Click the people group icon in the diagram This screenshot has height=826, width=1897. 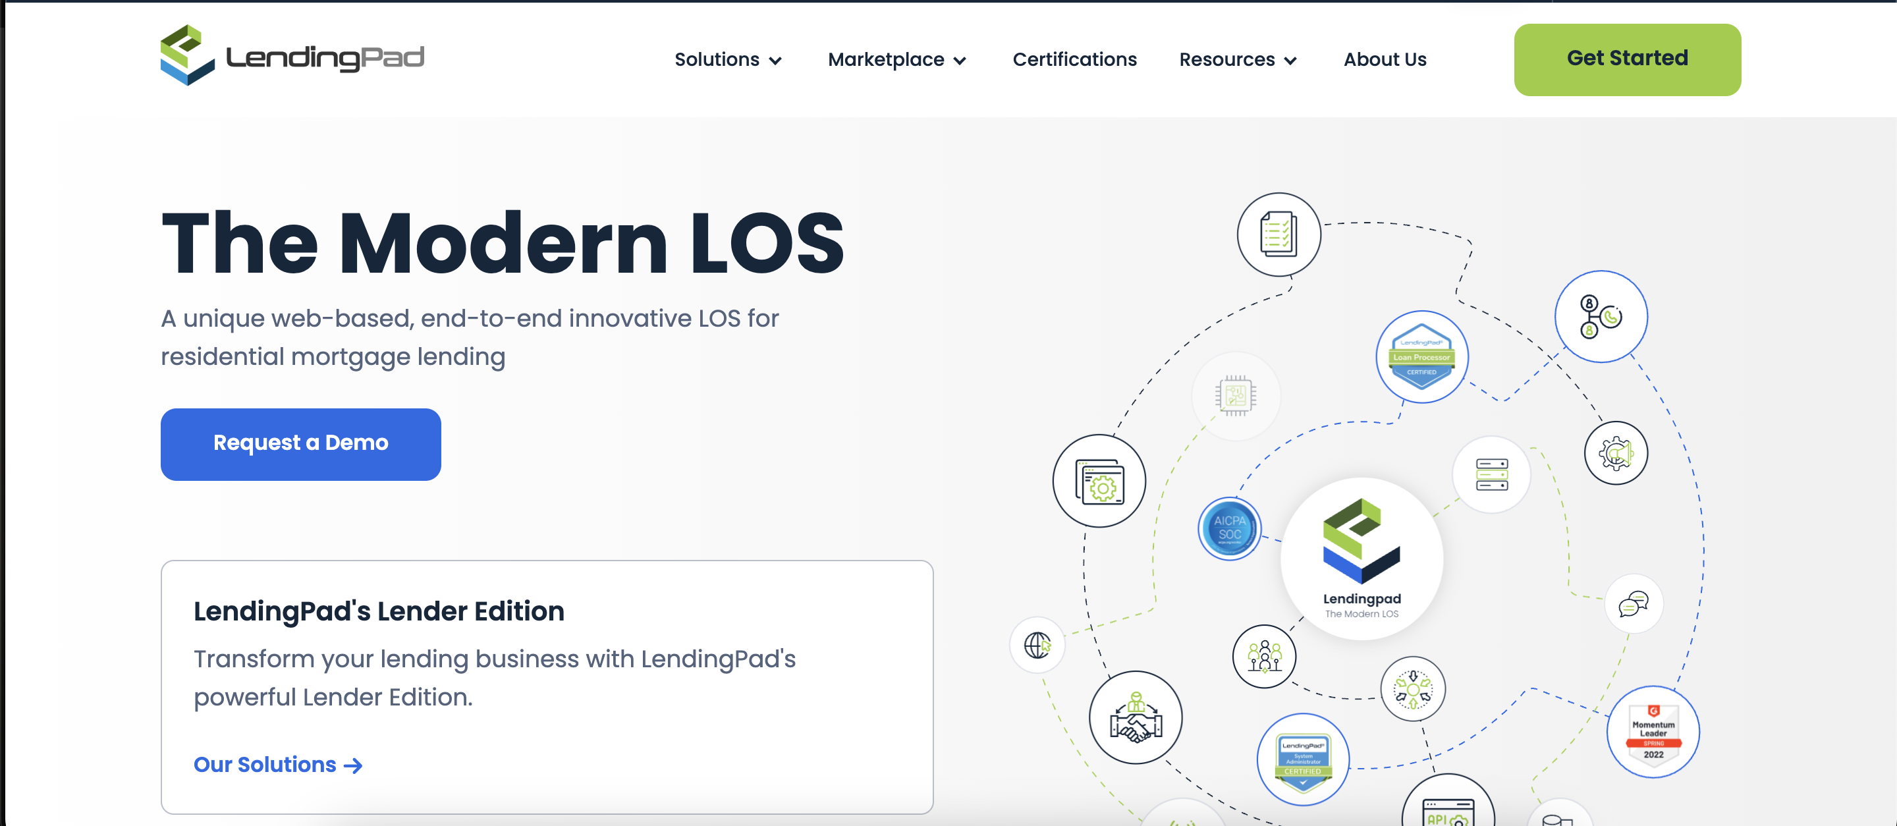click(x=1264, y=657)
